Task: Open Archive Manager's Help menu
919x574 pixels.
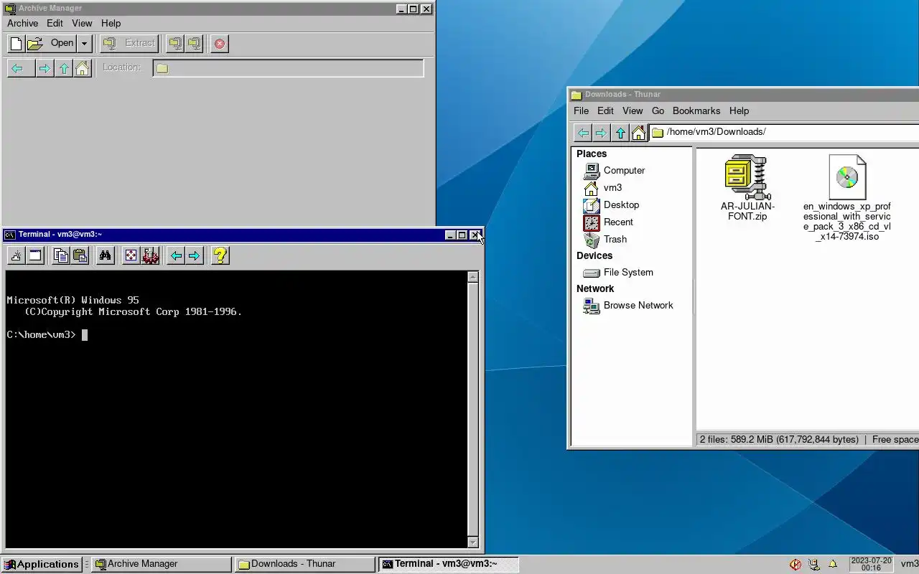Action: [111, 23]
